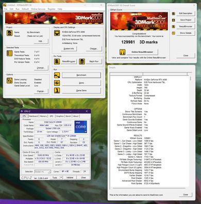Click the 129981 3D marks score text
Viewport: 201px width, 204px height.
coord(139,42)
